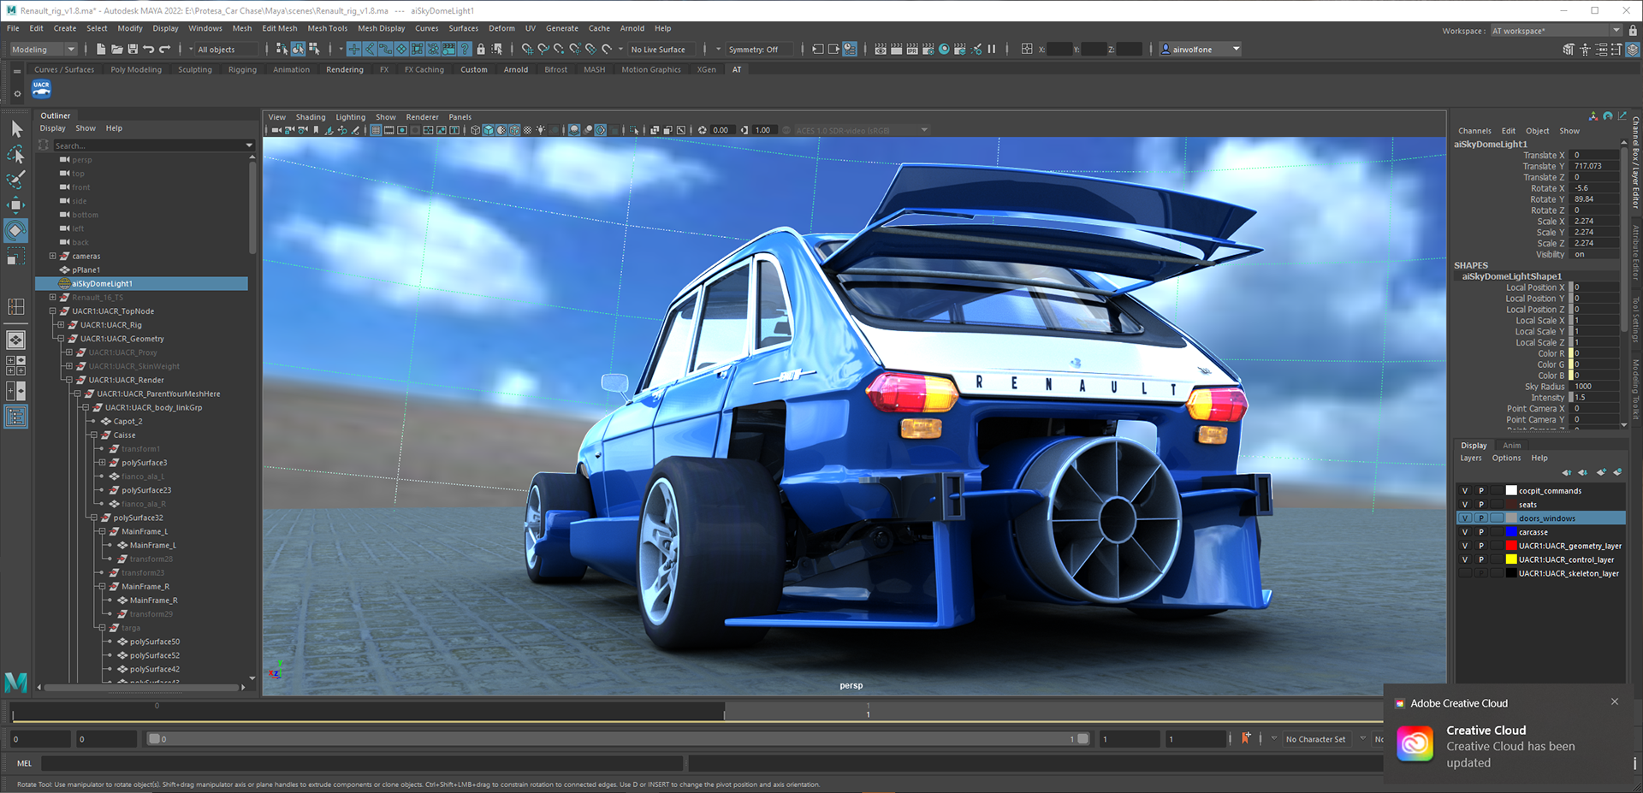The height and width of the screenshot is (793, 1643).
Task: Open HumanIK panel icon at top right
Action: (1585, 50)
